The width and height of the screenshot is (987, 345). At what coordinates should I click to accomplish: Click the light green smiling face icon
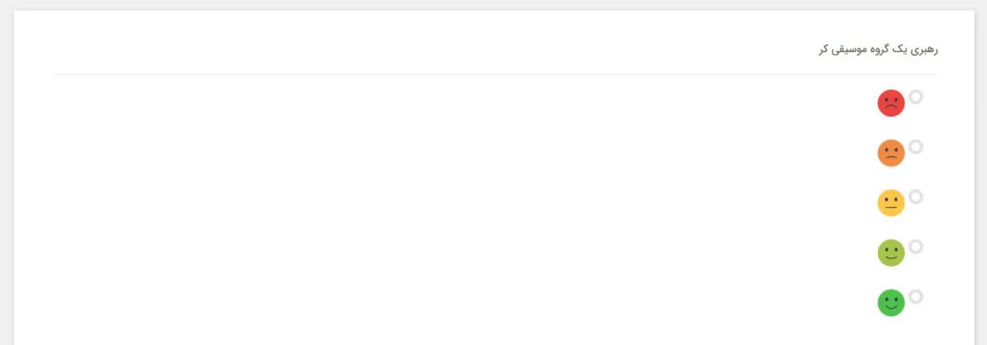pyautogui.click(x=891, y=253)
